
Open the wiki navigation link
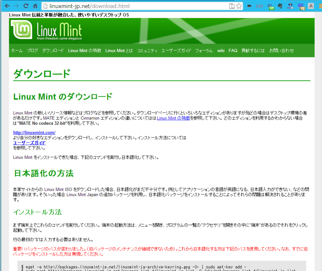221,51
